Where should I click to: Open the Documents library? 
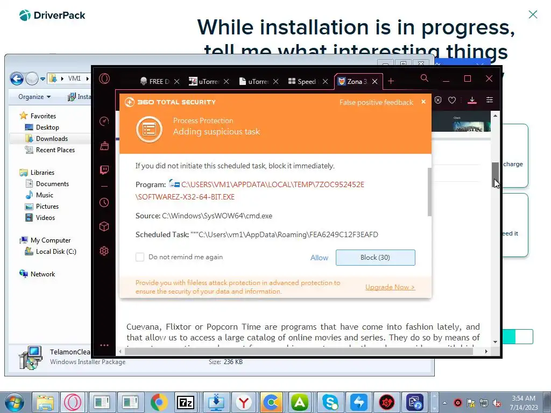pos(52,184)
